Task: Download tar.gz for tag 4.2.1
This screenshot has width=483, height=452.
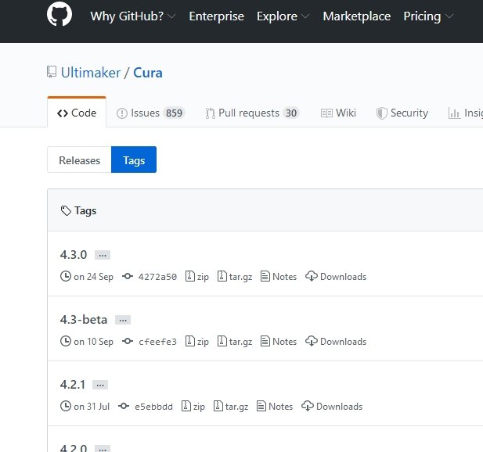Action: 231,407
